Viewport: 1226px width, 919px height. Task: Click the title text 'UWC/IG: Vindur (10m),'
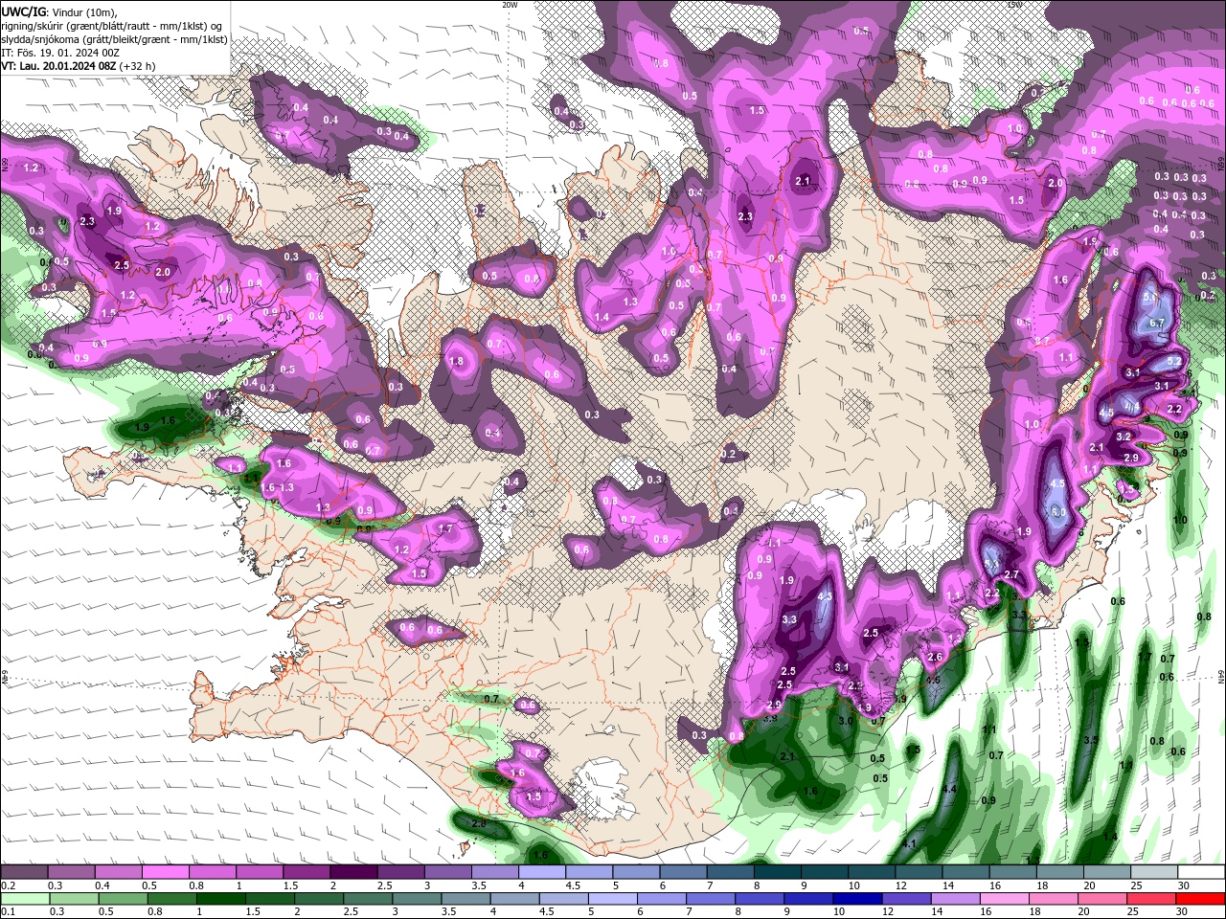pyautogui.click(x=60, y=11)
